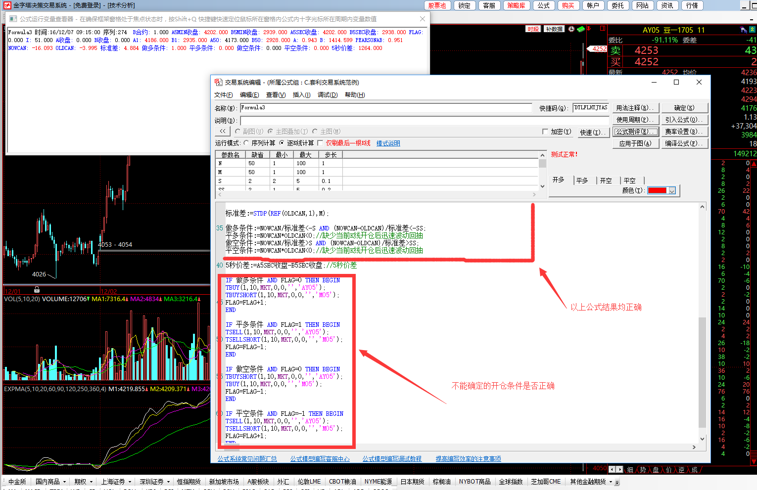Open the 文件 menu
This screenshot has width=757, height=490.
[224, 95]
